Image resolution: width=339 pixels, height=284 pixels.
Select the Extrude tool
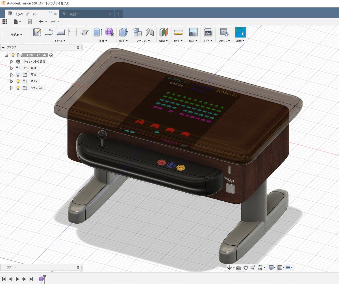pos(97,32)
